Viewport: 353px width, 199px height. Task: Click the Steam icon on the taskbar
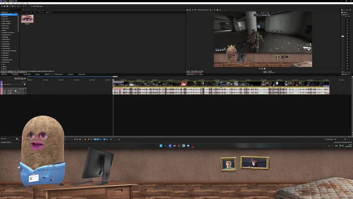click(x=174, y=146)
